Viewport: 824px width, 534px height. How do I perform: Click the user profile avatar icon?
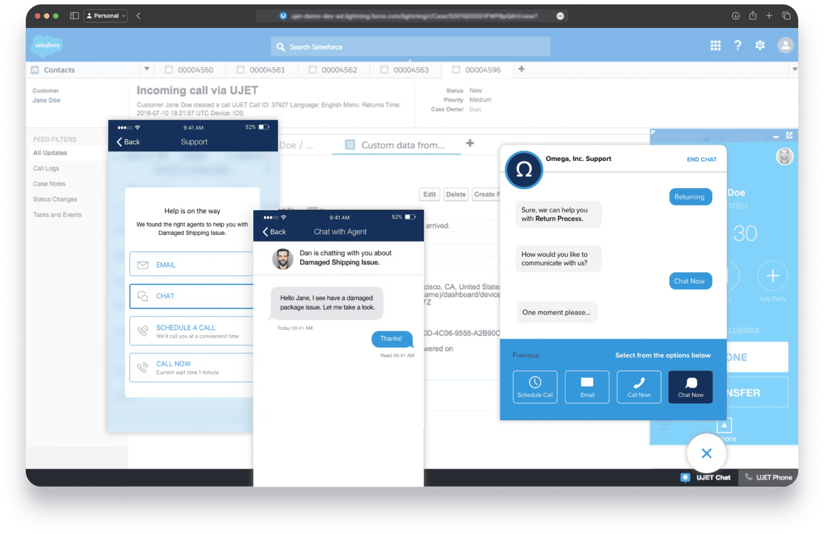tap(785, 46)
